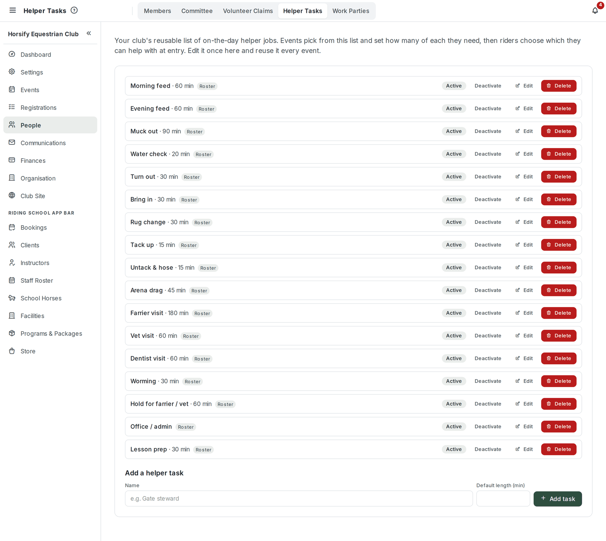Click the Roster tag on Dentist visit
Viewport: 606px width, 541px height.
pyautogui.click(x=202, y=359)
